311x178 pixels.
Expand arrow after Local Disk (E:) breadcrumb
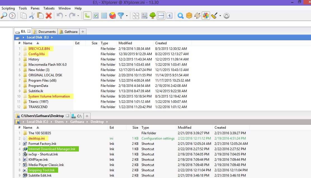click(x=52, y=37)
